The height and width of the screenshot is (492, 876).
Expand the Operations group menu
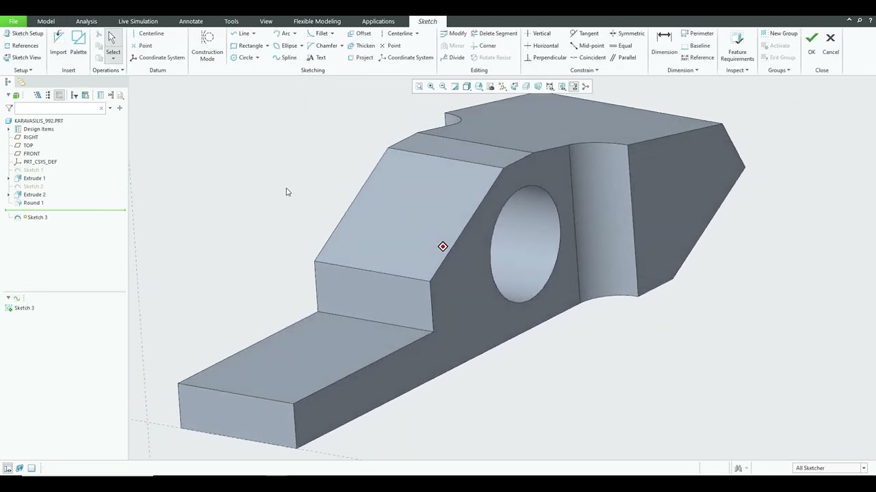108,70
